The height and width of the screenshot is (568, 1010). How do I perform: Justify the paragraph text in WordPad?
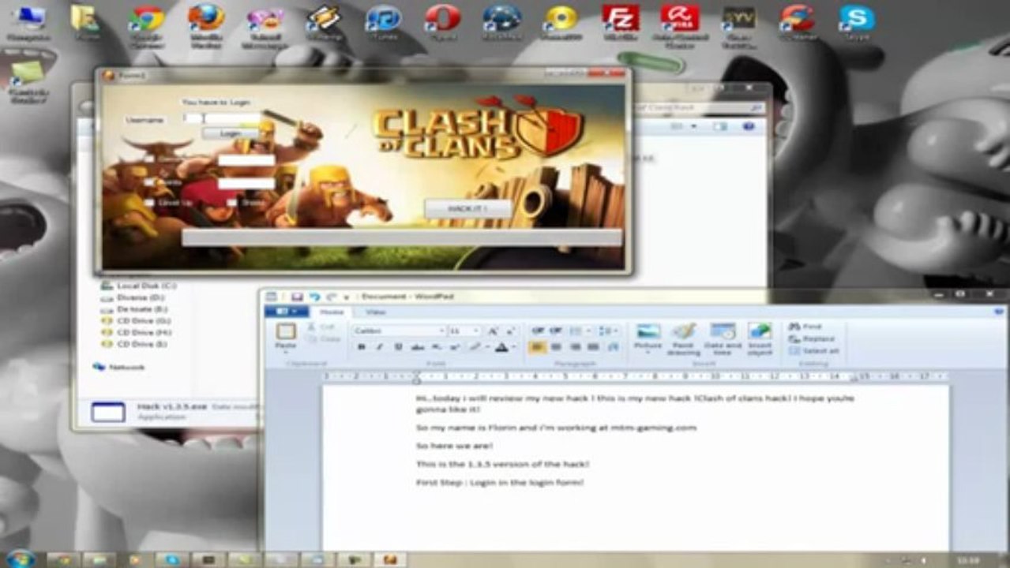594,347
